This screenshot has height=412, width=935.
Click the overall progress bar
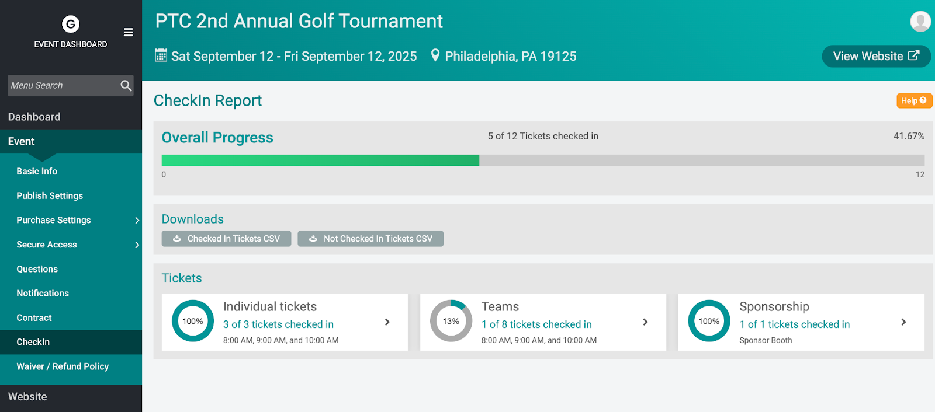click(x=542, y=160)
